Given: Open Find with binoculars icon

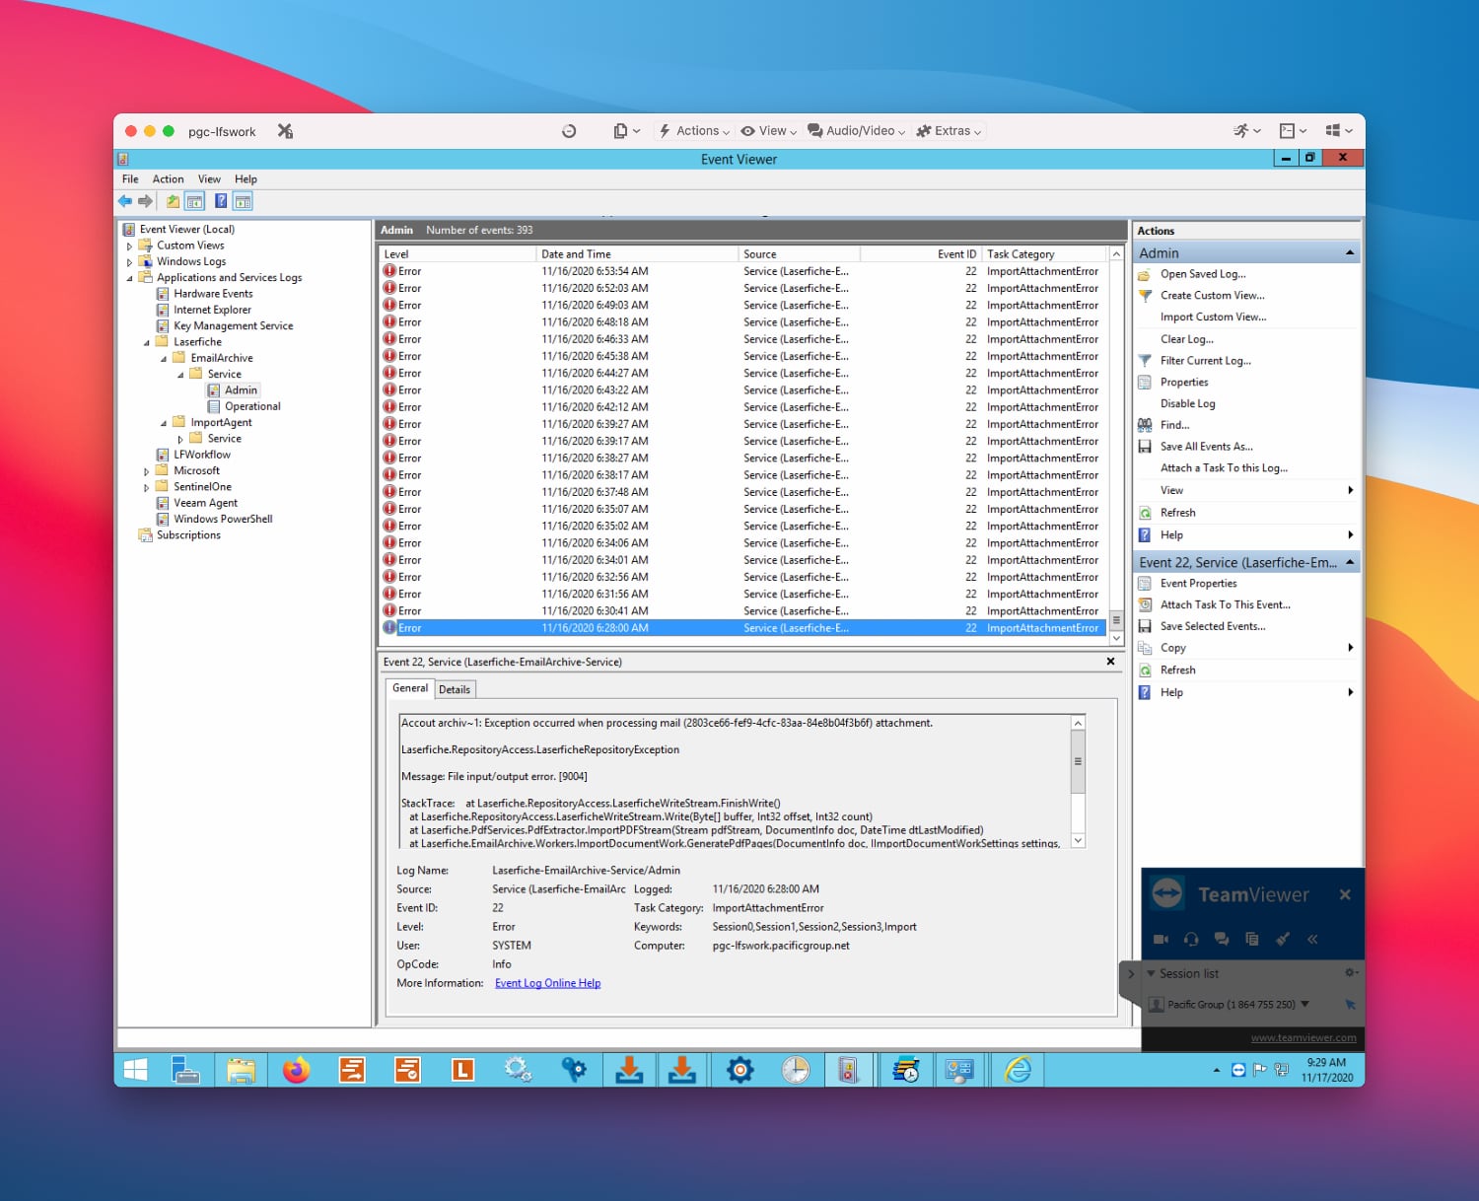Looking at the screenshot, I should [x=1174, y=425].
